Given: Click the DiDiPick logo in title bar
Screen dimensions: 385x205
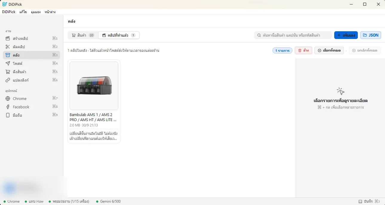Looking at the screenshot, I should pyautogui.click(x=4, y=4).
